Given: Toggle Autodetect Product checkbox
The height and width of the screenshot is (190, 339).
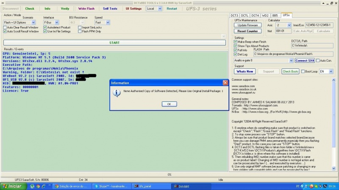Looking at the screenshot, I should tap(45, 27).
